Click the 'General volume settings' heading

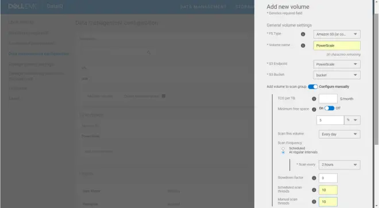pos(289,25)
